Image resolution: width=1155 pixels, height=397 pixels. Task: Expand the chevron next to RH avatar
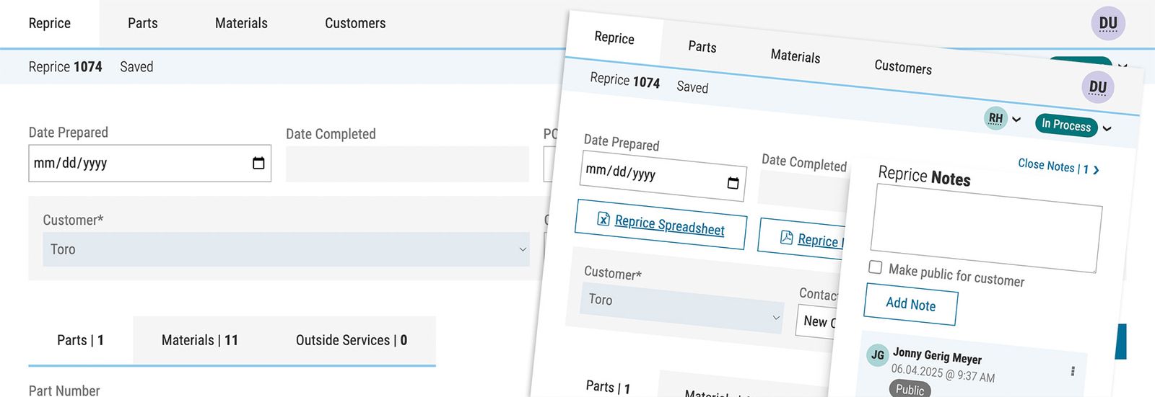click(1016, 120)
